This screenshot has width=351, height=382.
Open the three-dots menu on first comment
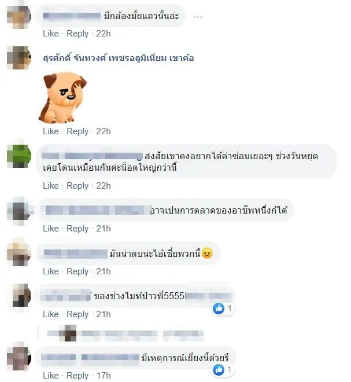click(198, 17)
